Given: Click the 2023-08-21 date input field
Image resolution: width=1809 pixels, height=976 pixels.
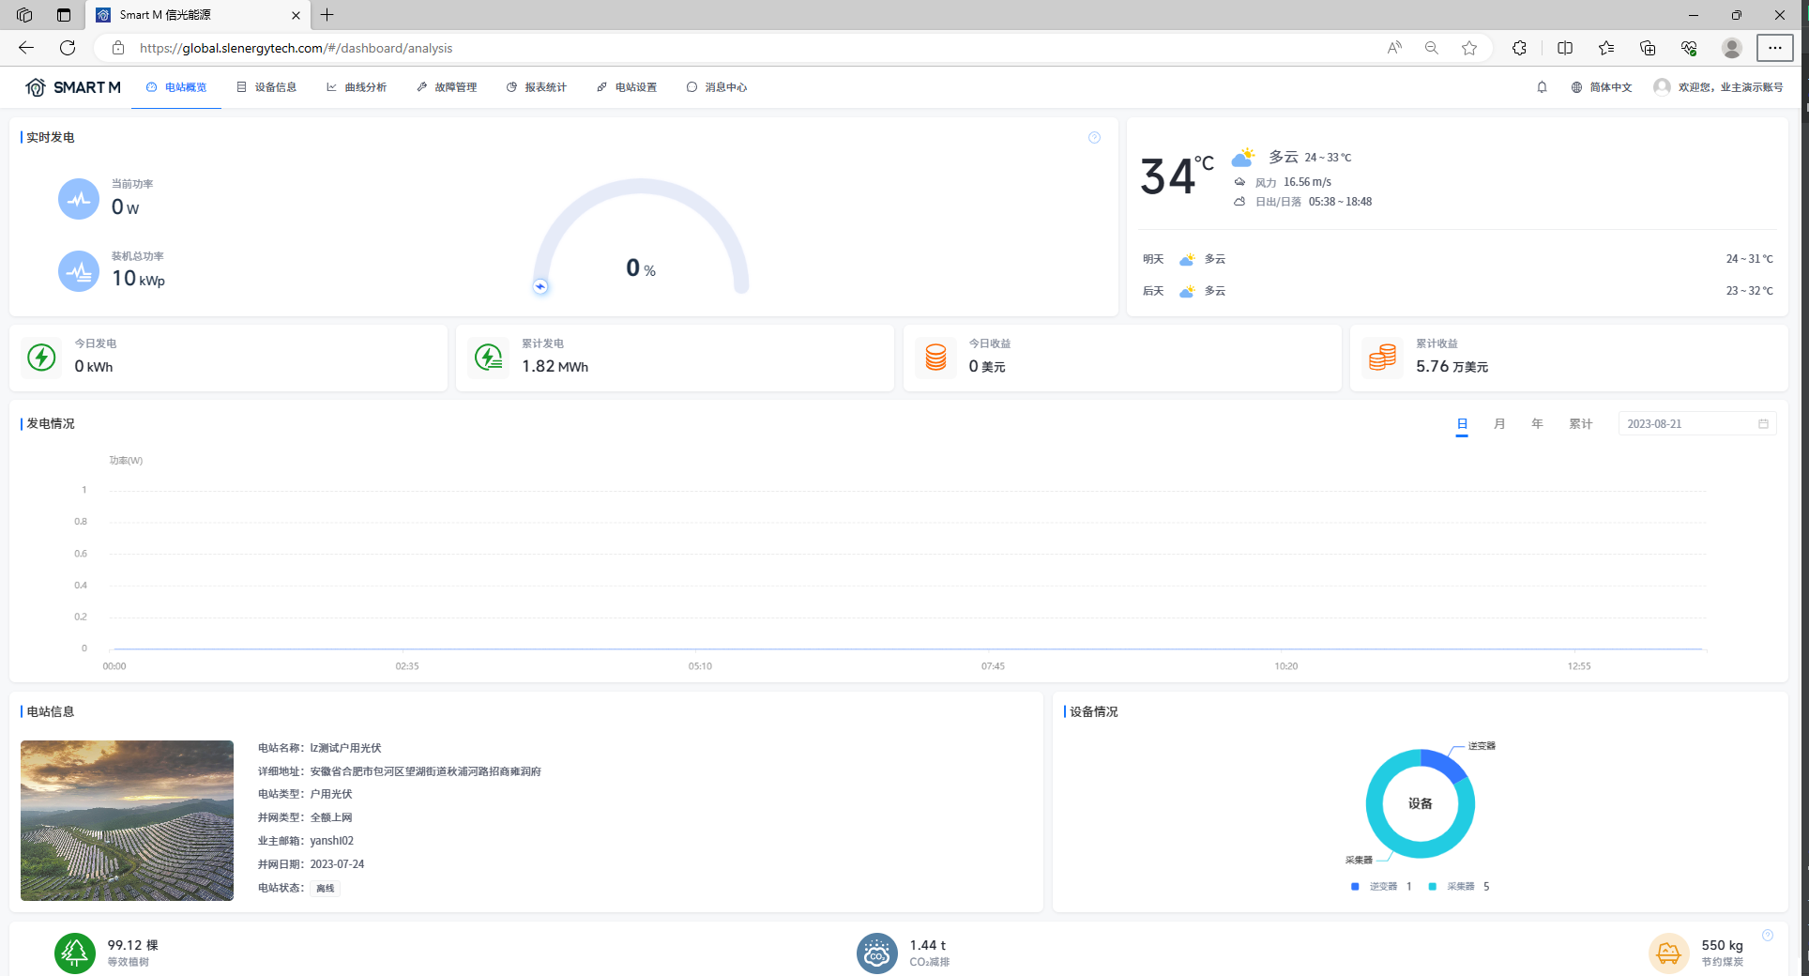Looking at the screenshot, I should 1684,424.
